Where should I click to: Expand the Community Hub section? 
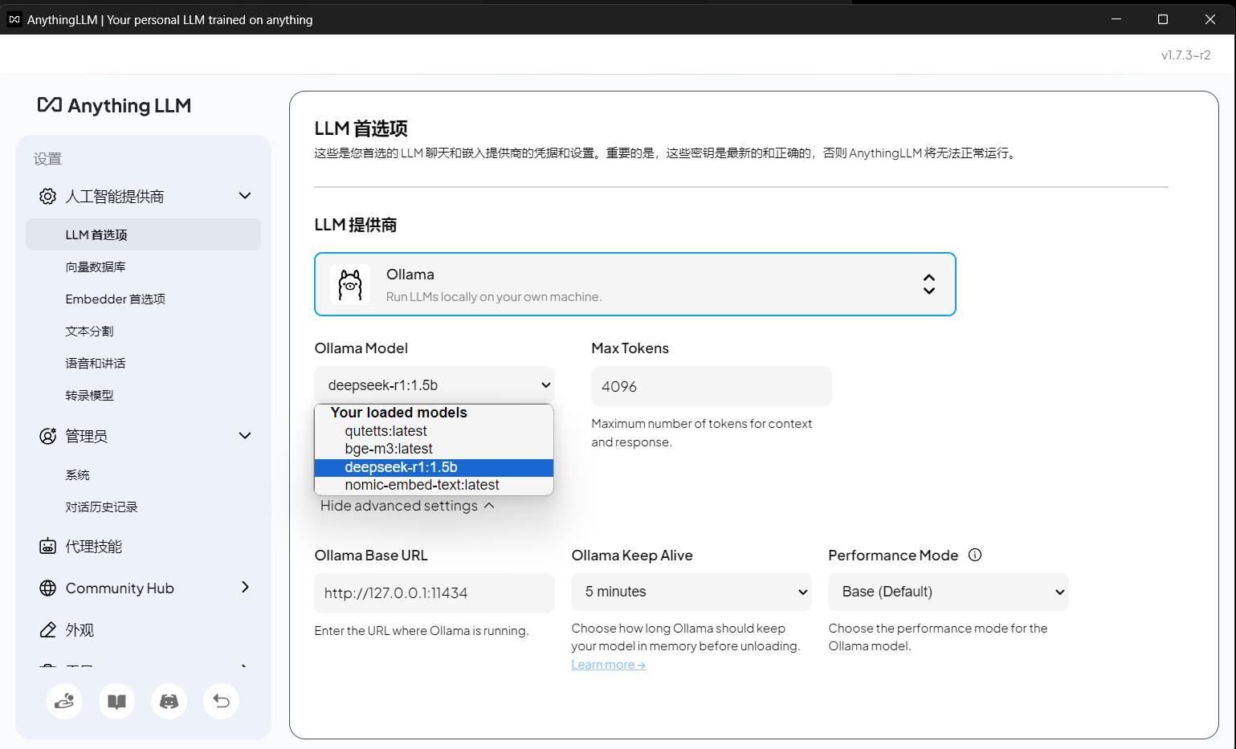pyautogui.click(x=245, y=588)
